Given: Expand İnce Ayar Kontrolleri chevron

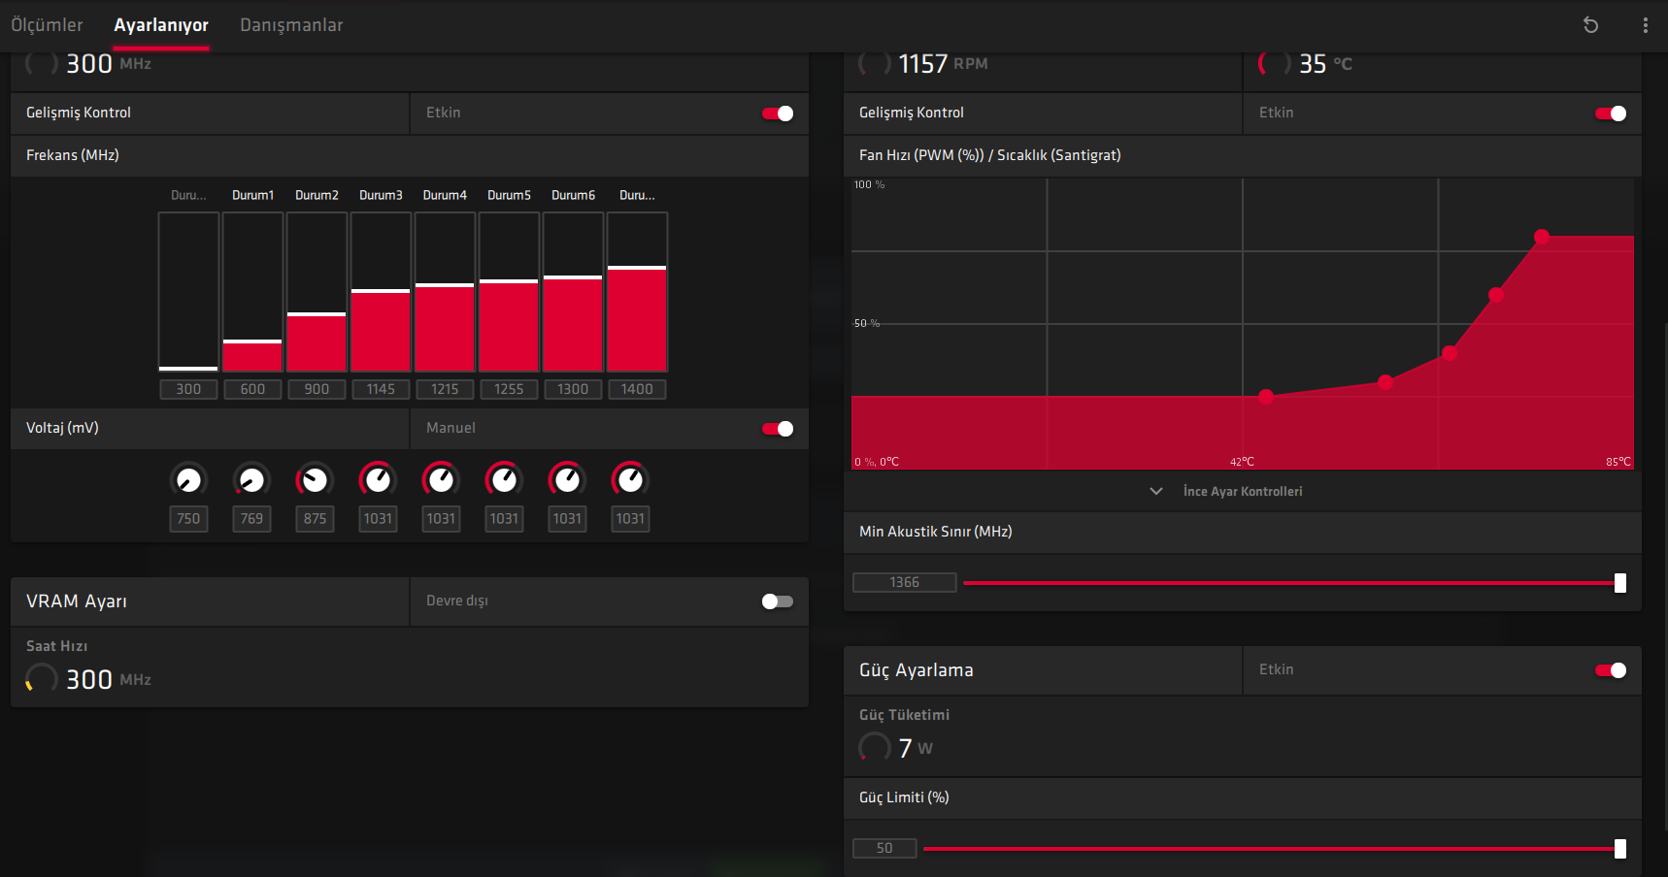Looking at the screenshot, I should pyautogui.click(x=1156, y=491).
